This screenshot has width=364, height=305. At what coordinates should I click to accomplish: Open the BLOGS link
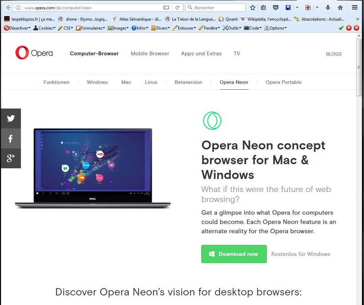[333, 54]
